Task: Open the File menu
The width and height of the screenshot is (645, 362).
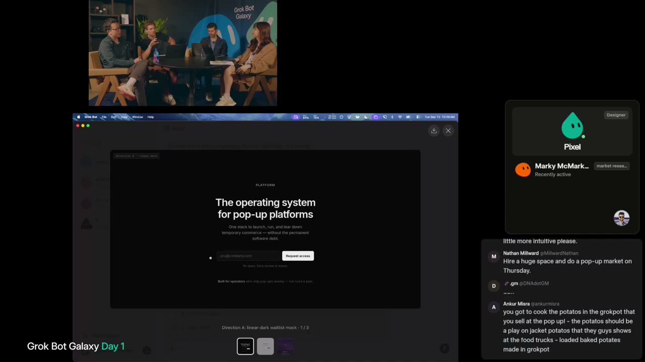Action: pyautogui.click(x=104, y=117)
